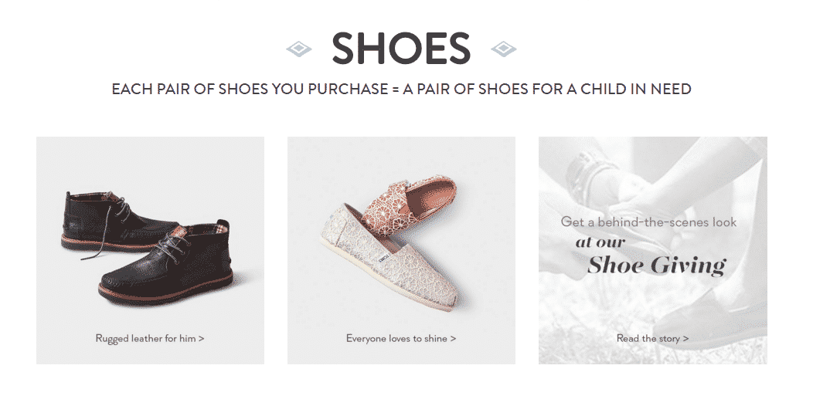This screenshot has width=813, height=406.
Task: Click the Get a behind-the-scenes look text
Action: [x=648, y=222]
